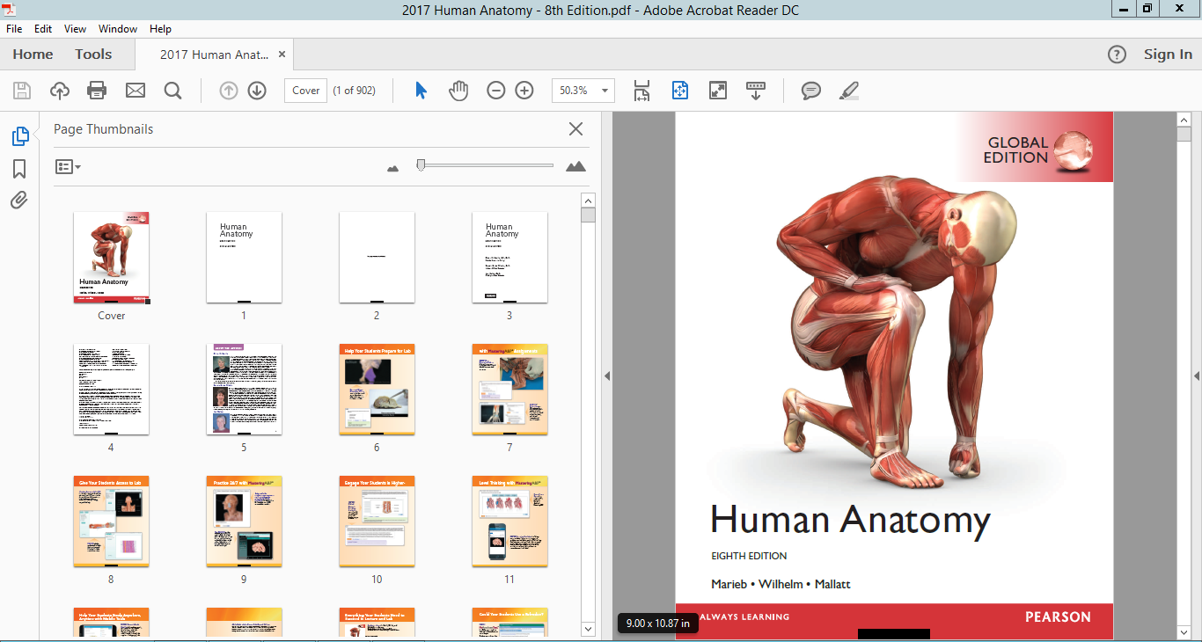
Task: Open the Edit menu
Action: 43,29
